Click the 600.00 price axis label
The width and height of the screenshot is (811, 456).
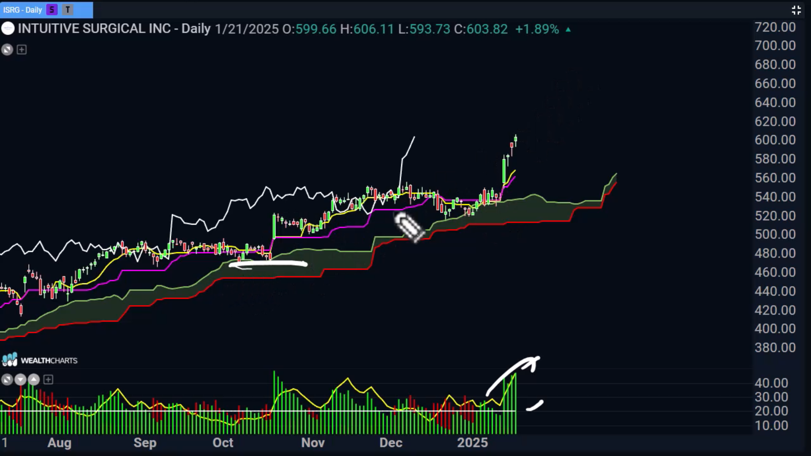775,140
